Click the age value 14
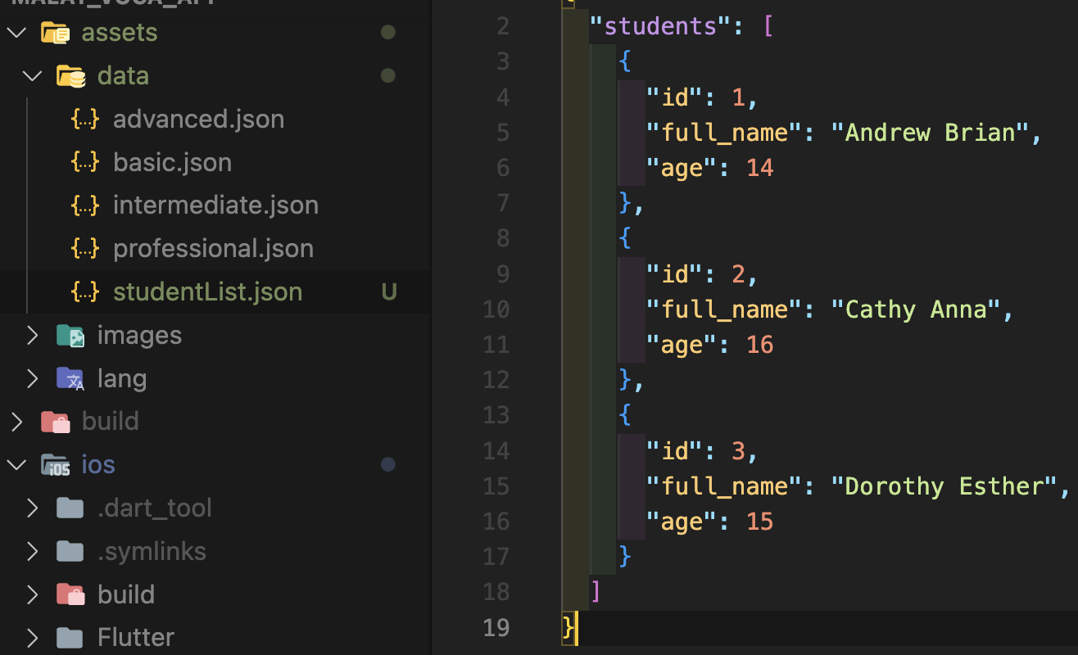The width and height of the screenshot is (1078, 655). point(760,169)
